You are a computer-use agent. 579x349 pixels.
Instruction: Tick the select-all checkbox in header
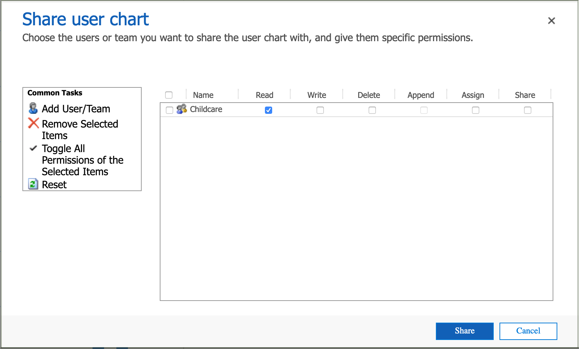pyautogui.click(x=169, y=95)
